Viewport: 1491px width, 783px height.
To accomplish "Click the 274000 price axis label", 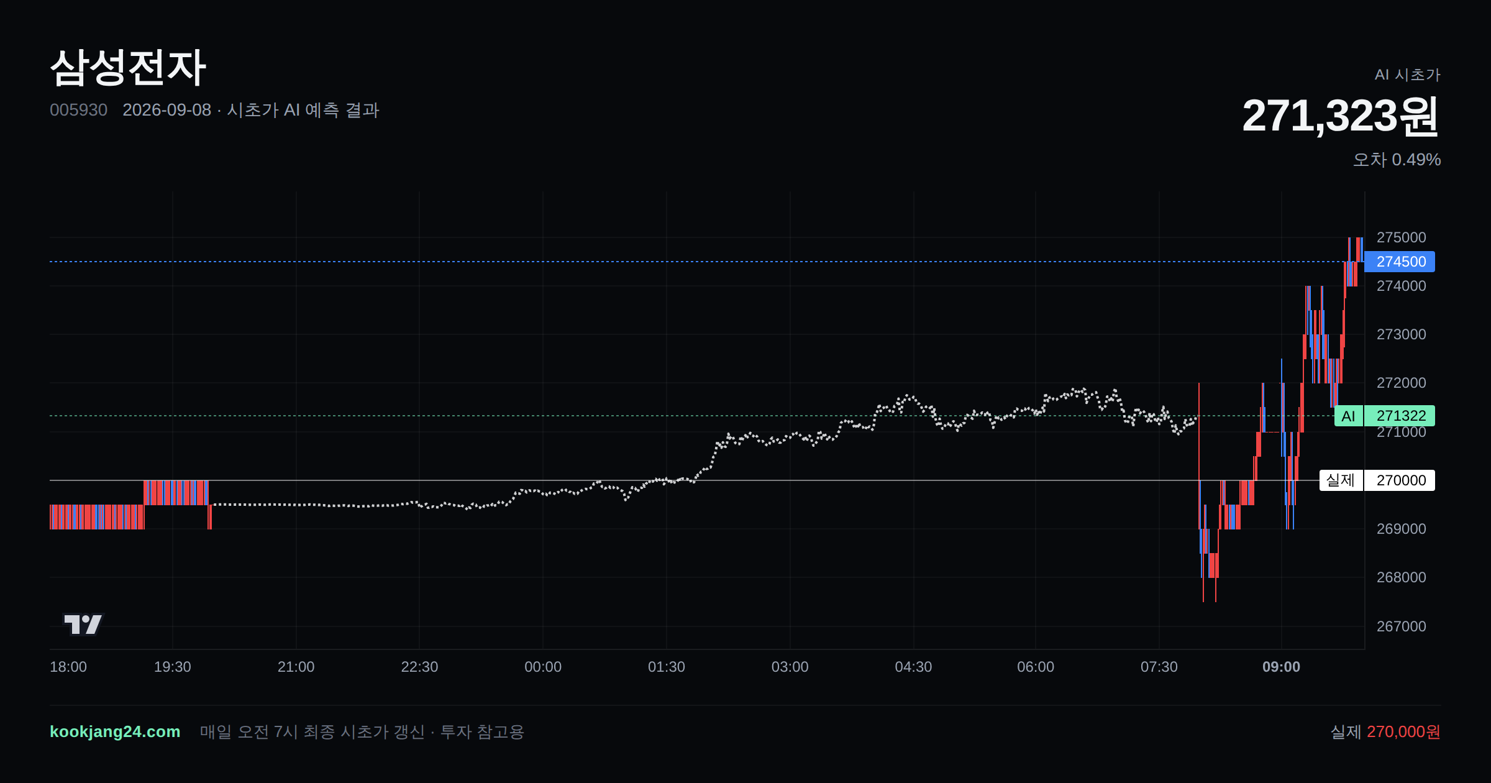I will click(x=1402, y=286).
